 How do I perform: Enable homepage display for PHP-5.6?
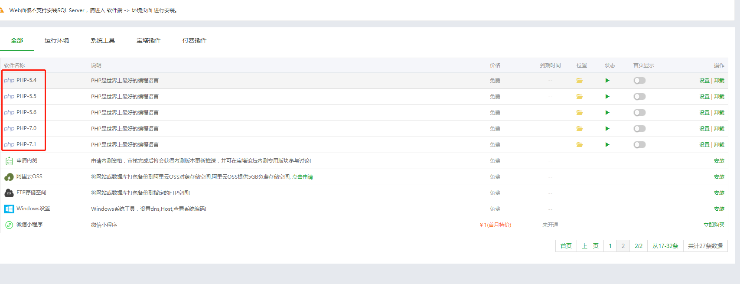tap(639, 113)
